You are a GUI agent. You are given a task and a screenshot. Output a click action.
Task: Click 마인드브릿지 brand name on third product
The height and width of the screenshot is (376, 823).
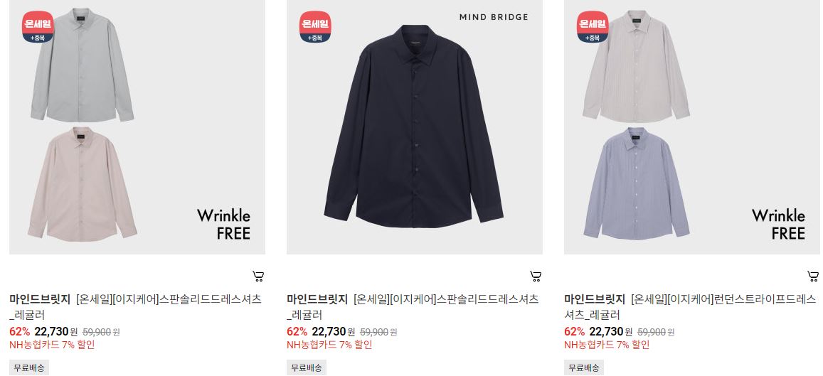[x=595, y=299]
